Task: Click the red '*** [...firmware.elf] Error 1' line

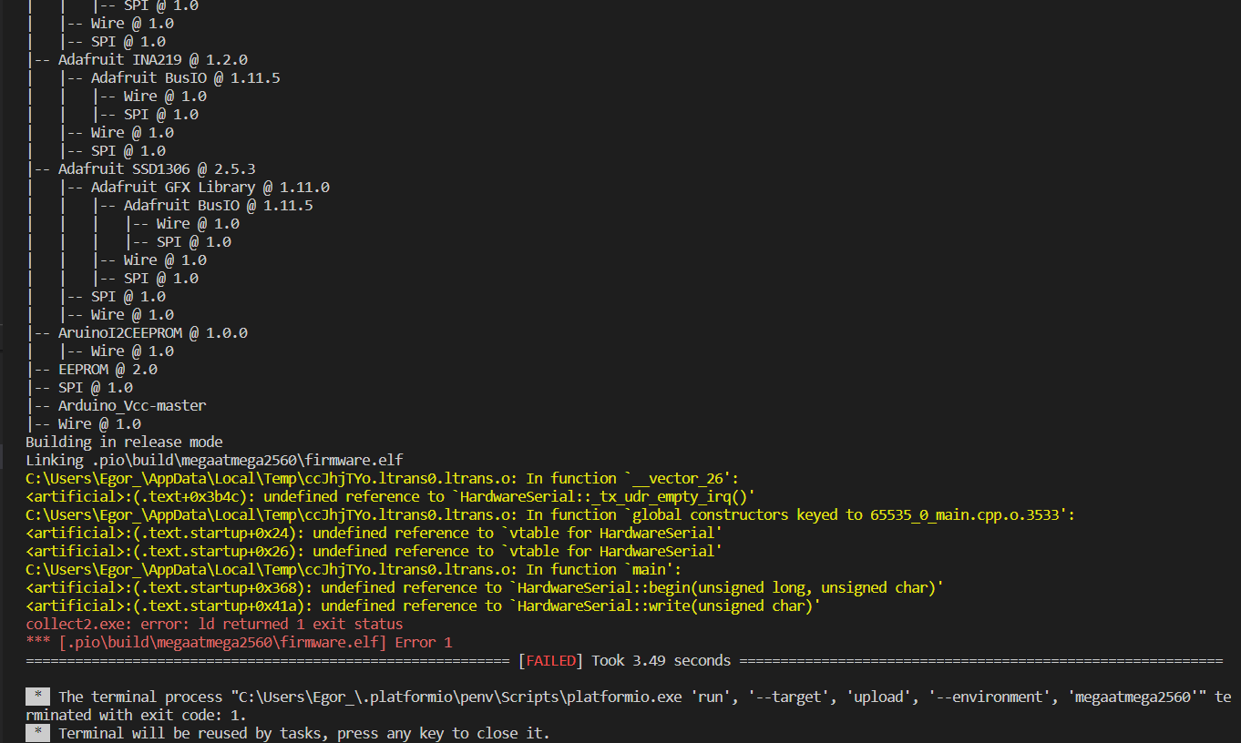Action: coord(239,642)
